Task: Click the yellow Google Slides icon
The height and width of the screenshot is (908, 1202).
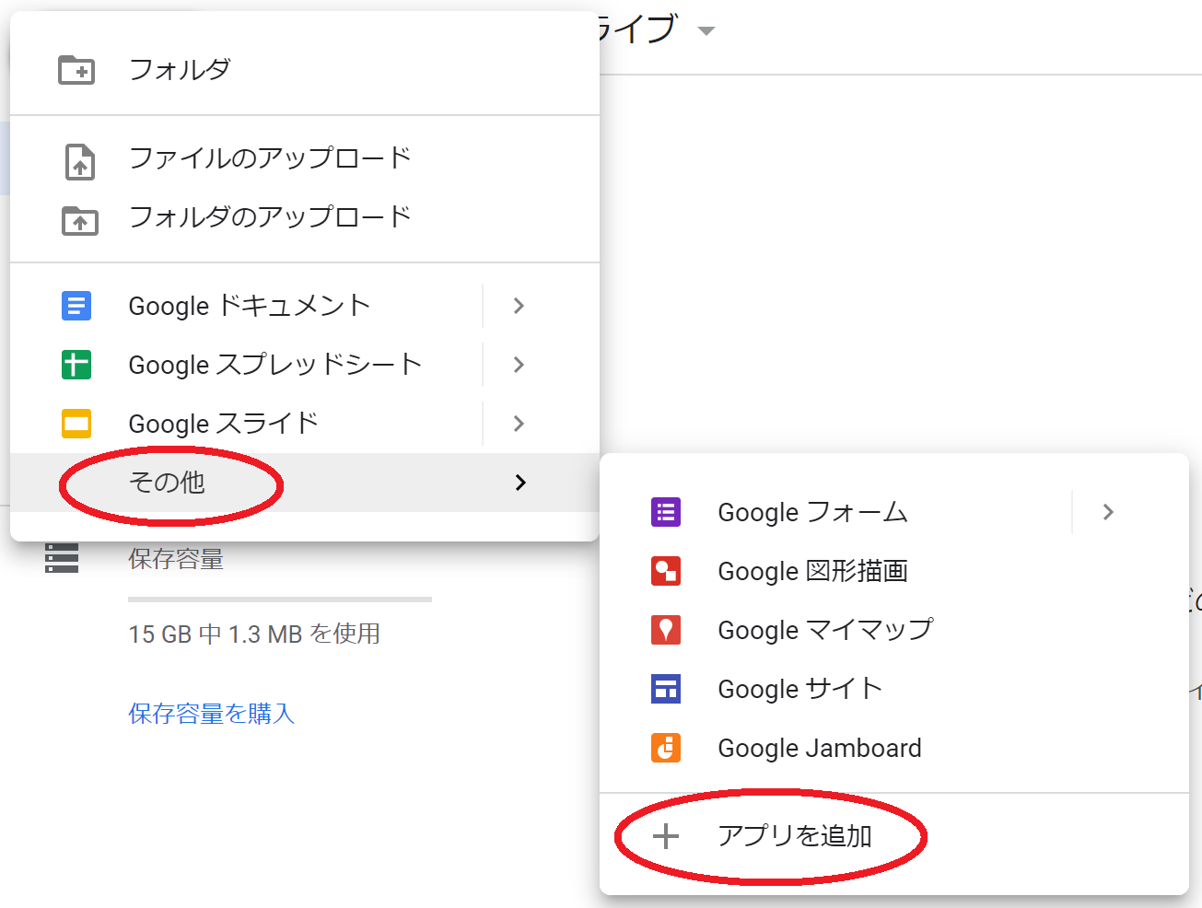Action: [76, 424]
